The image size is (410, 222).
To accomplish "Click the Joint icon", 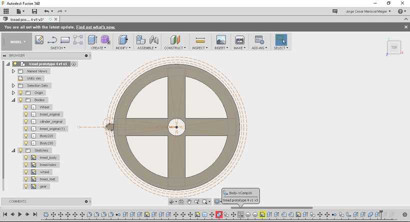I will [x=154, y=39].
